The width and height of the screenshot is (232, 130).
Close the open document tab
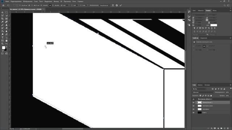44,9
